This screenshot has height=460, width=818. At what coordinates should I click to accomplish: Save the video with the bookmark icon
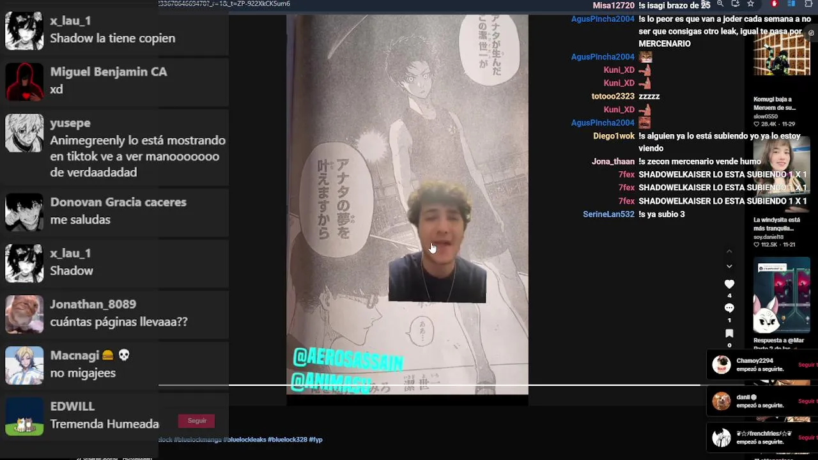729,333
